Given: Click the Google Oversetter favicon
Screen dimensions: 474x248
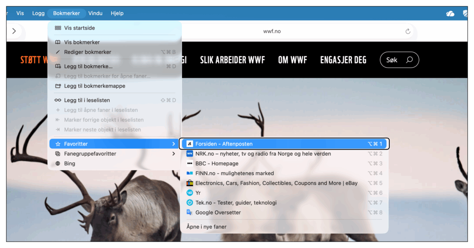Looking at the screenshot, I should point(189,212).
